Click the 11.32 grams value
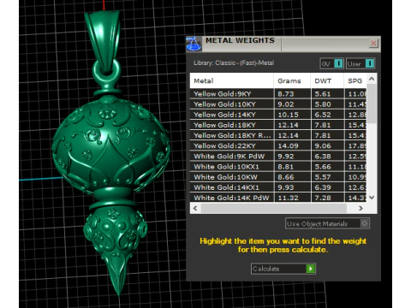 [x=288, y=198]
